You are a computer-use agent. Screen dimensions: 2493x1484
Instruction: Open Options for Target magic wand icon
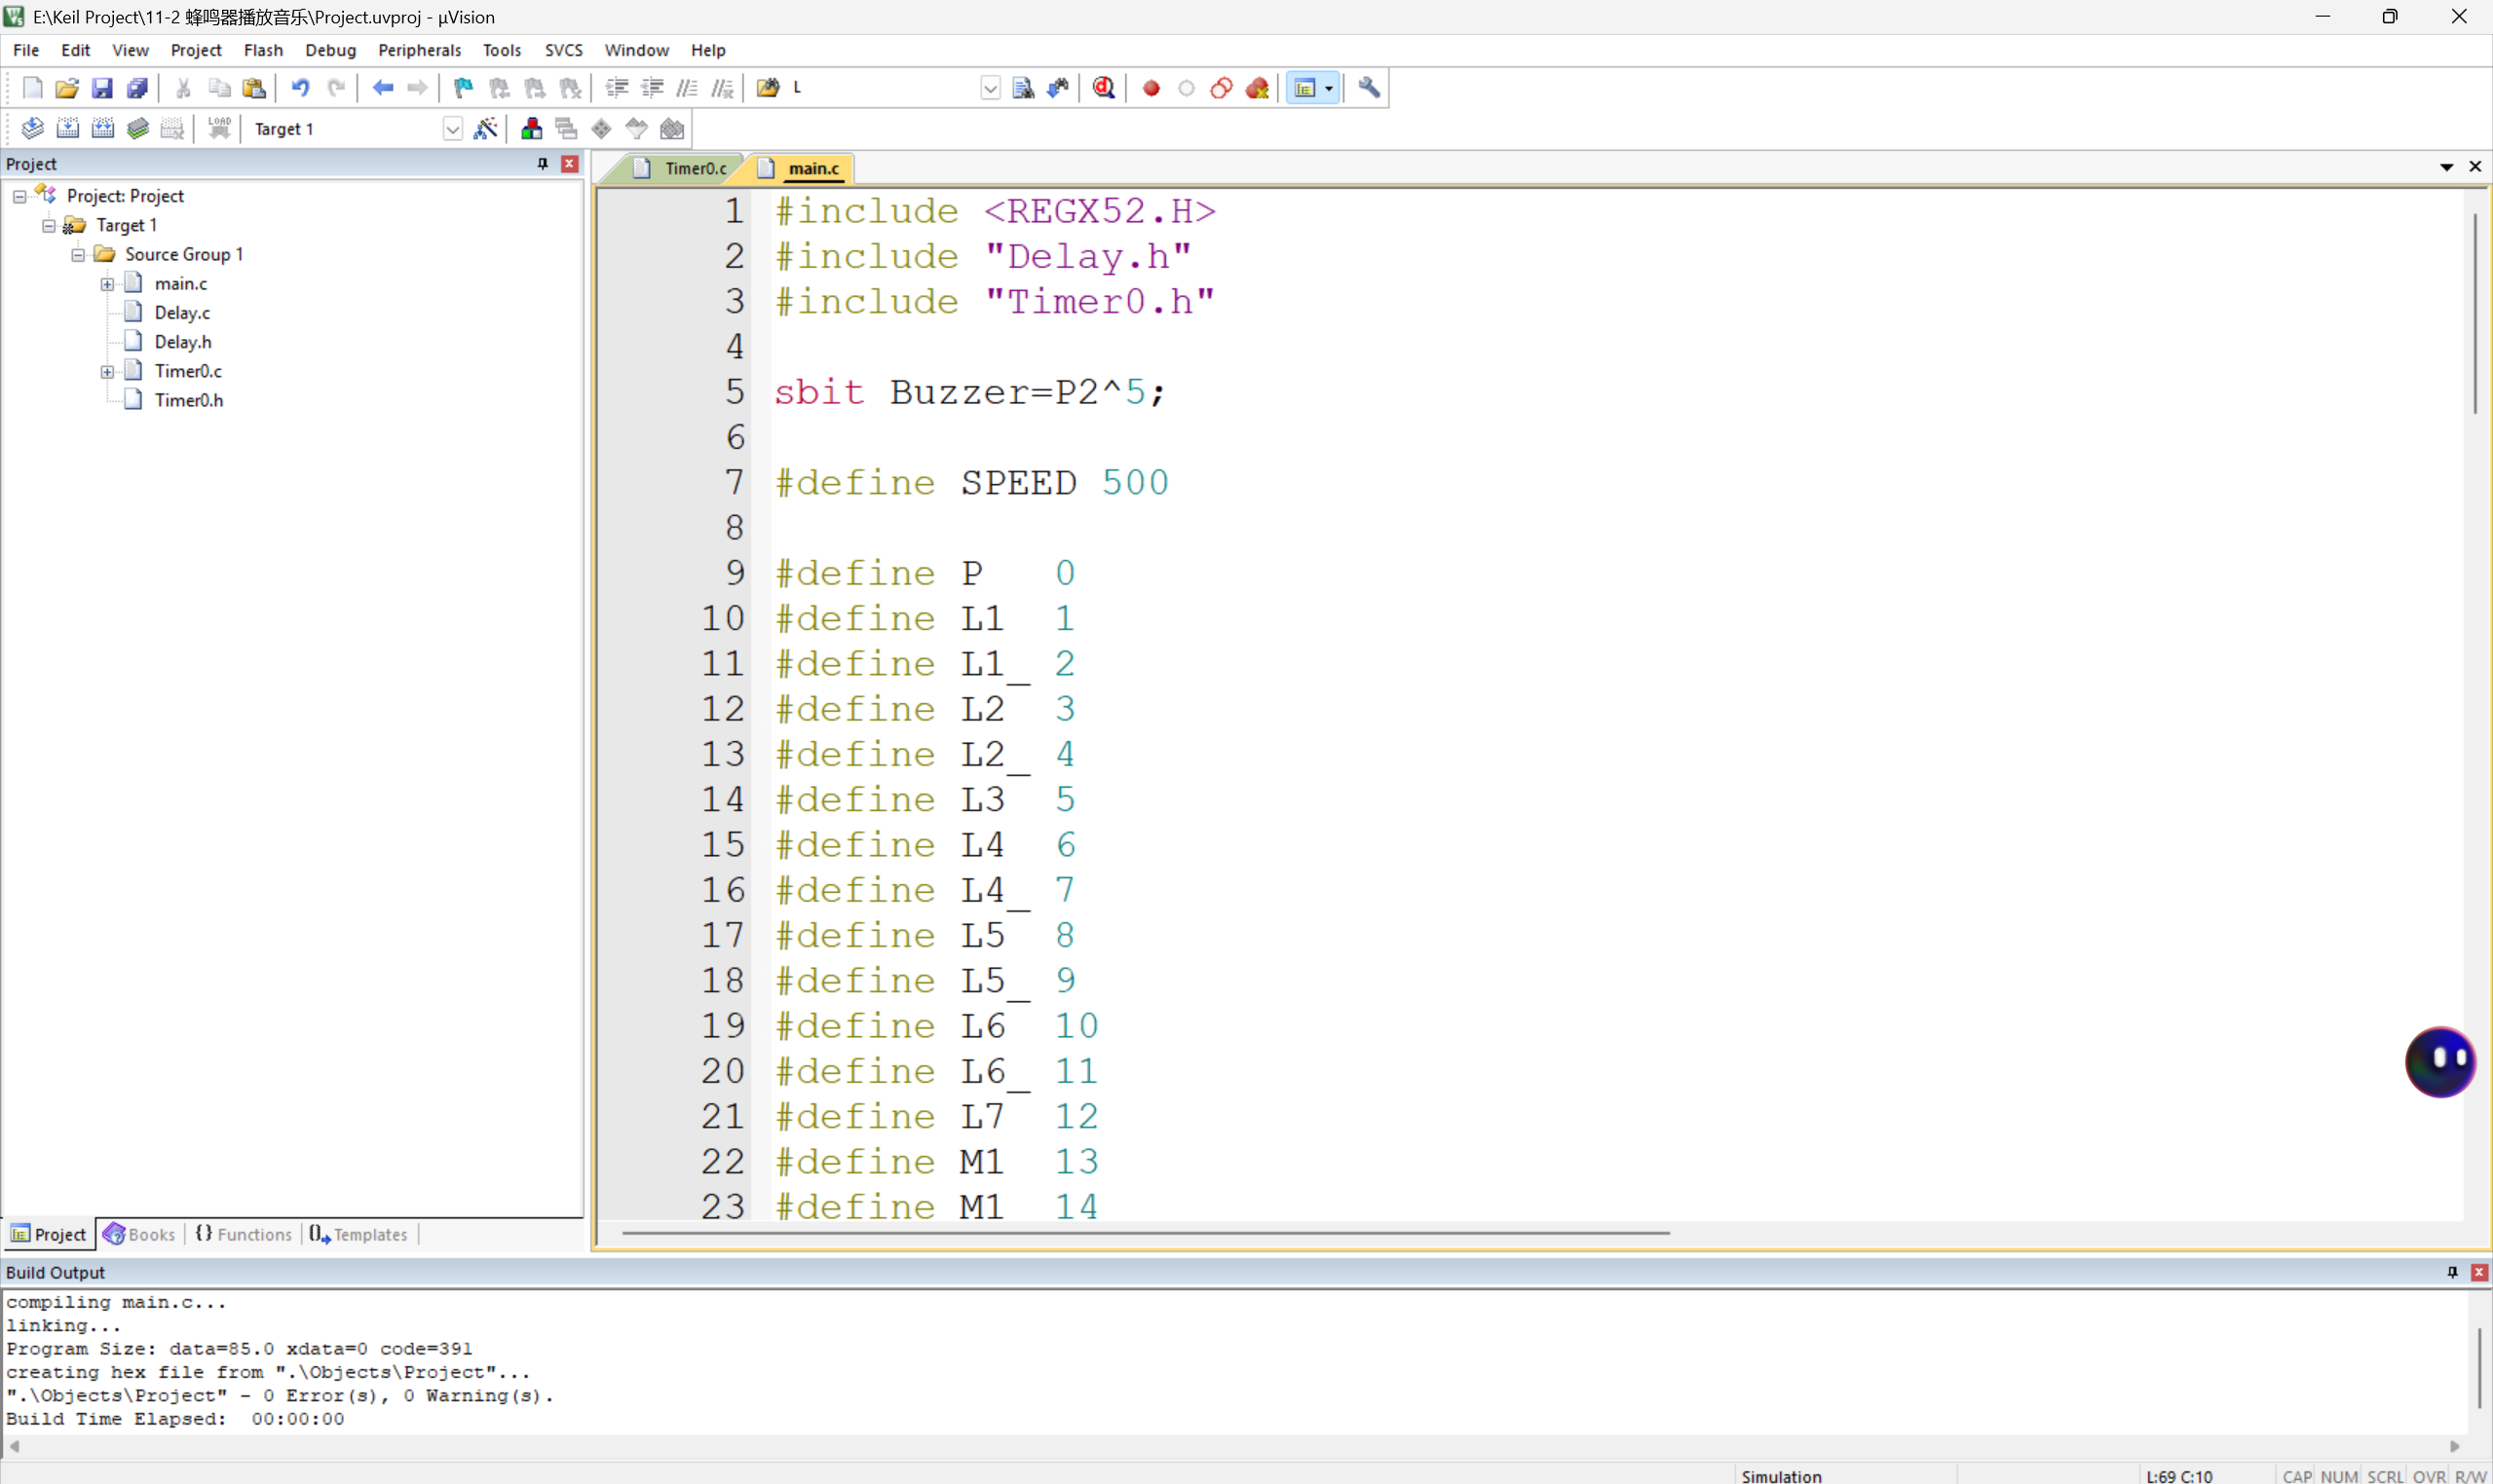[485, 128]
